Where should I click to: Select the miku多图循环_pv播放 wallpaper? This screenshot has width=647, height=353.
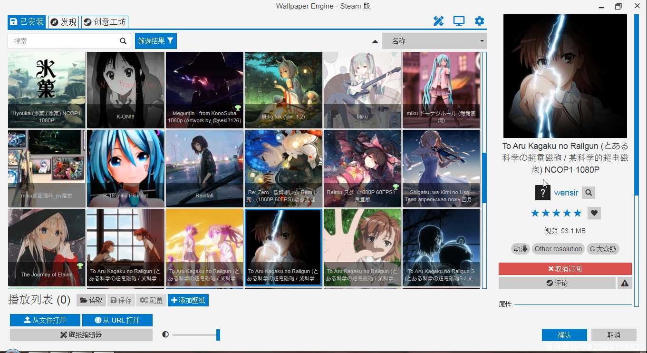point(47,168)
